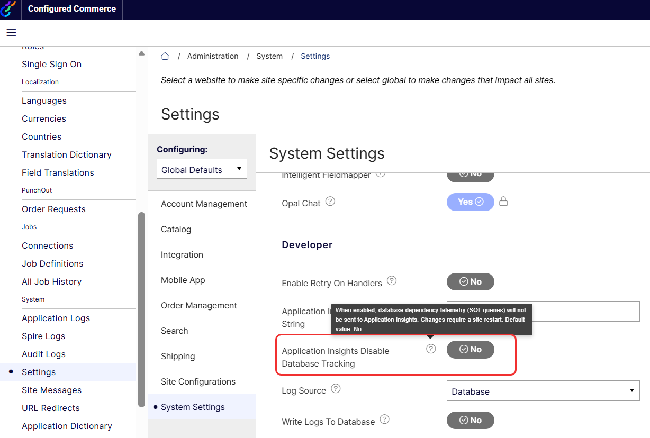650x438 pixels.
Task: Toggle Application Insights Disable Database Tracking
Action: [470, 350]
